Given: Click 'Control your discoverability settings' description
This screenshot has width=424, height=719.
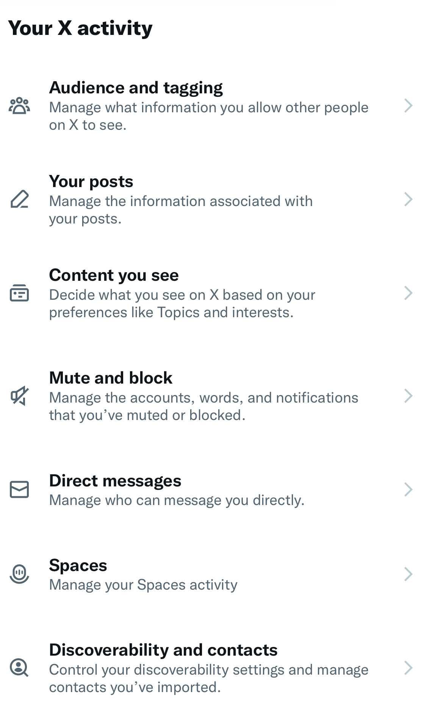Looking at the screenshot, I should 208,670.
